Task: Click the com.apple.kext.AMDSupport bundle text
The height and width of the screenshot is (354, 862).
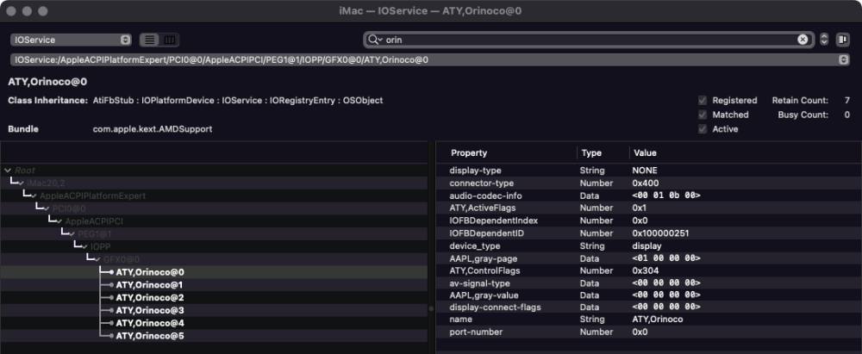Action: click(153, 129)
